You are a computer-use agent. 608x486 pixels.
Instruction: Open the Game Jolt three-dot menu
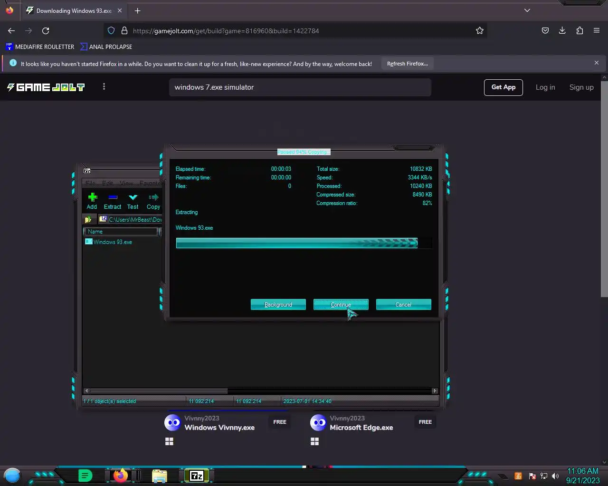point(104,86)
